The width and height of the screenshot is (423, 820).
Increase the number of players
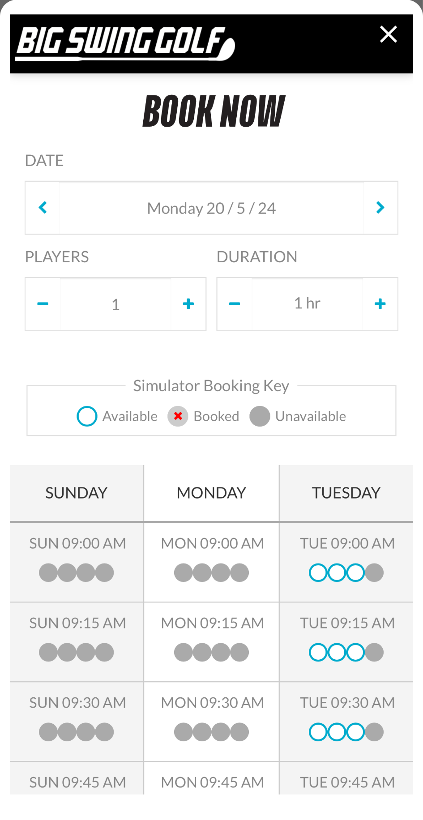pyautogui.click(x=188, y=304)
